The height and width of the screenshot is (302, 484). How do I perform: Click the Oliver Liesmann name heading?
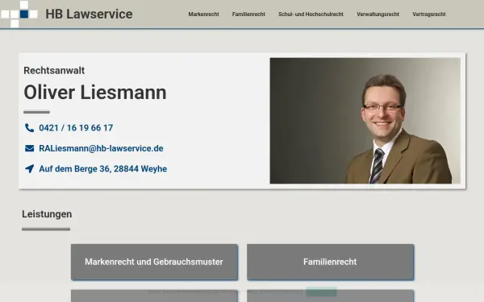point(95,93)
